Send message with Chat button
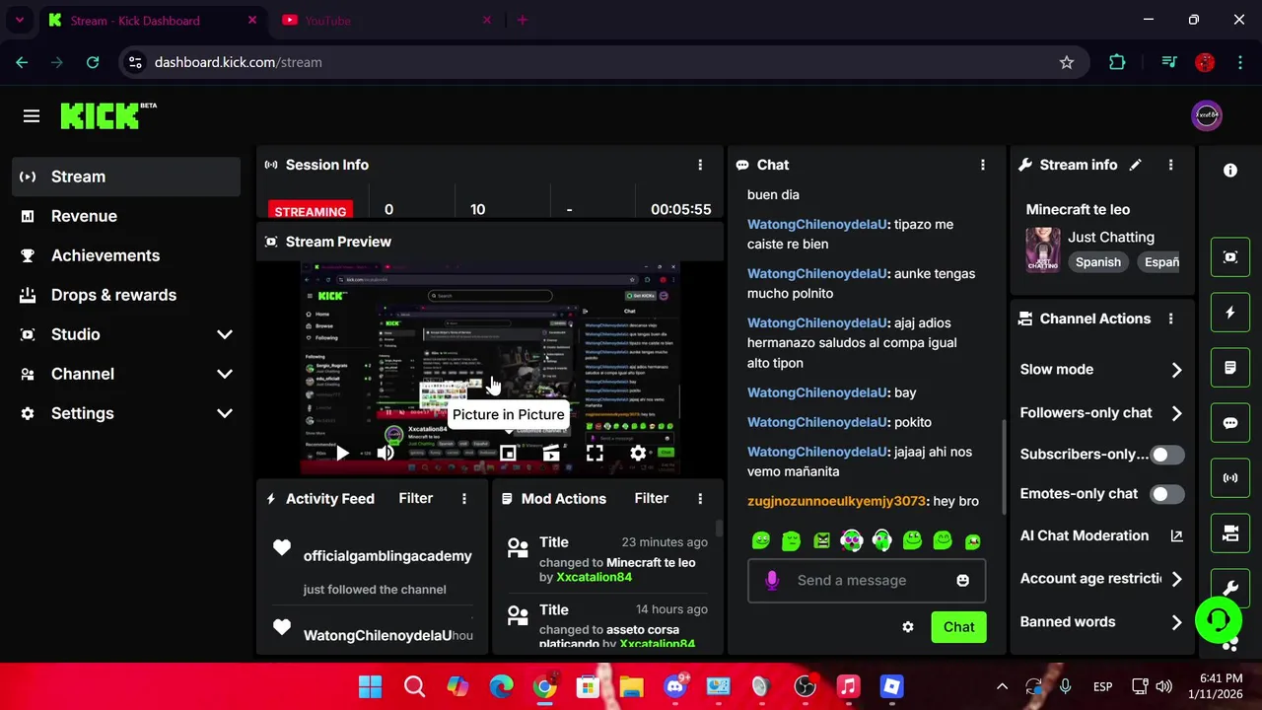The width and height of the screenshot is (1262, 710). [958, 627]
